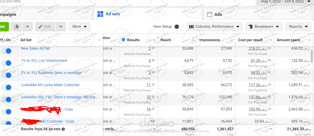Click the Results column info icon
Screen dimensions: 314x136
click(x=124, y=40)
